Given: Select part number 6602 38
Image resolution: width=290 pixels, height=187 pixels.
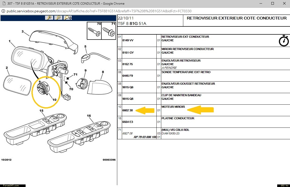Looking at the screenshot, I should pos(128,110).
